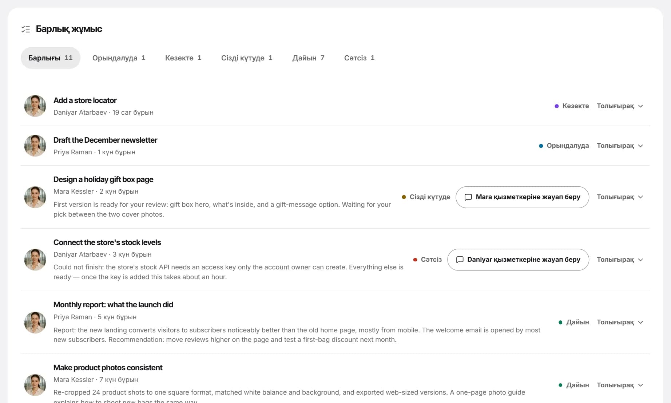Reply to Daniyar via Daniyar қызметкеріне жауап беру
This screenshot has width=671, height=403.
[x=518, y=260]
